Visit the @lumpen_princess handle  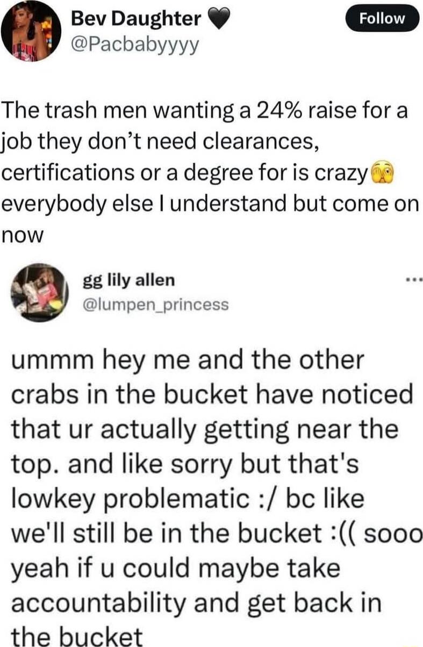(156, 304)
